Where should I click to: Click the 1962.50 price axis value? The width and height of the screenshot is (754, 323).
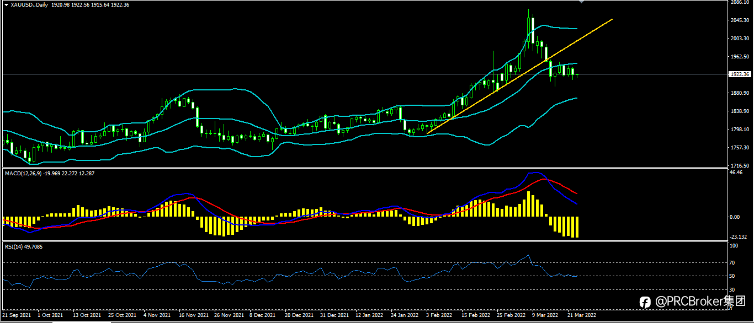tap(739, 57)
